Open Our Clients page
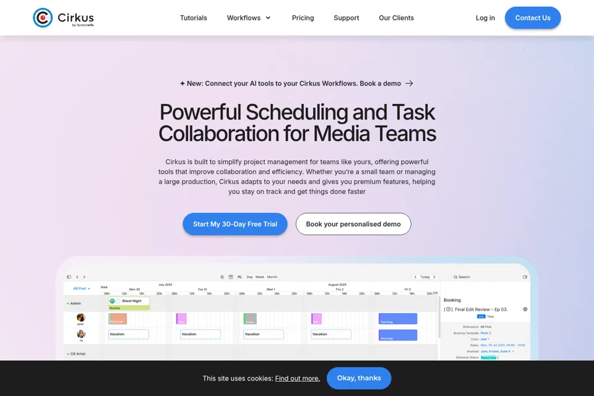This screenshot has width=594, height=396. pyautogui.click(x=396, y=18)
